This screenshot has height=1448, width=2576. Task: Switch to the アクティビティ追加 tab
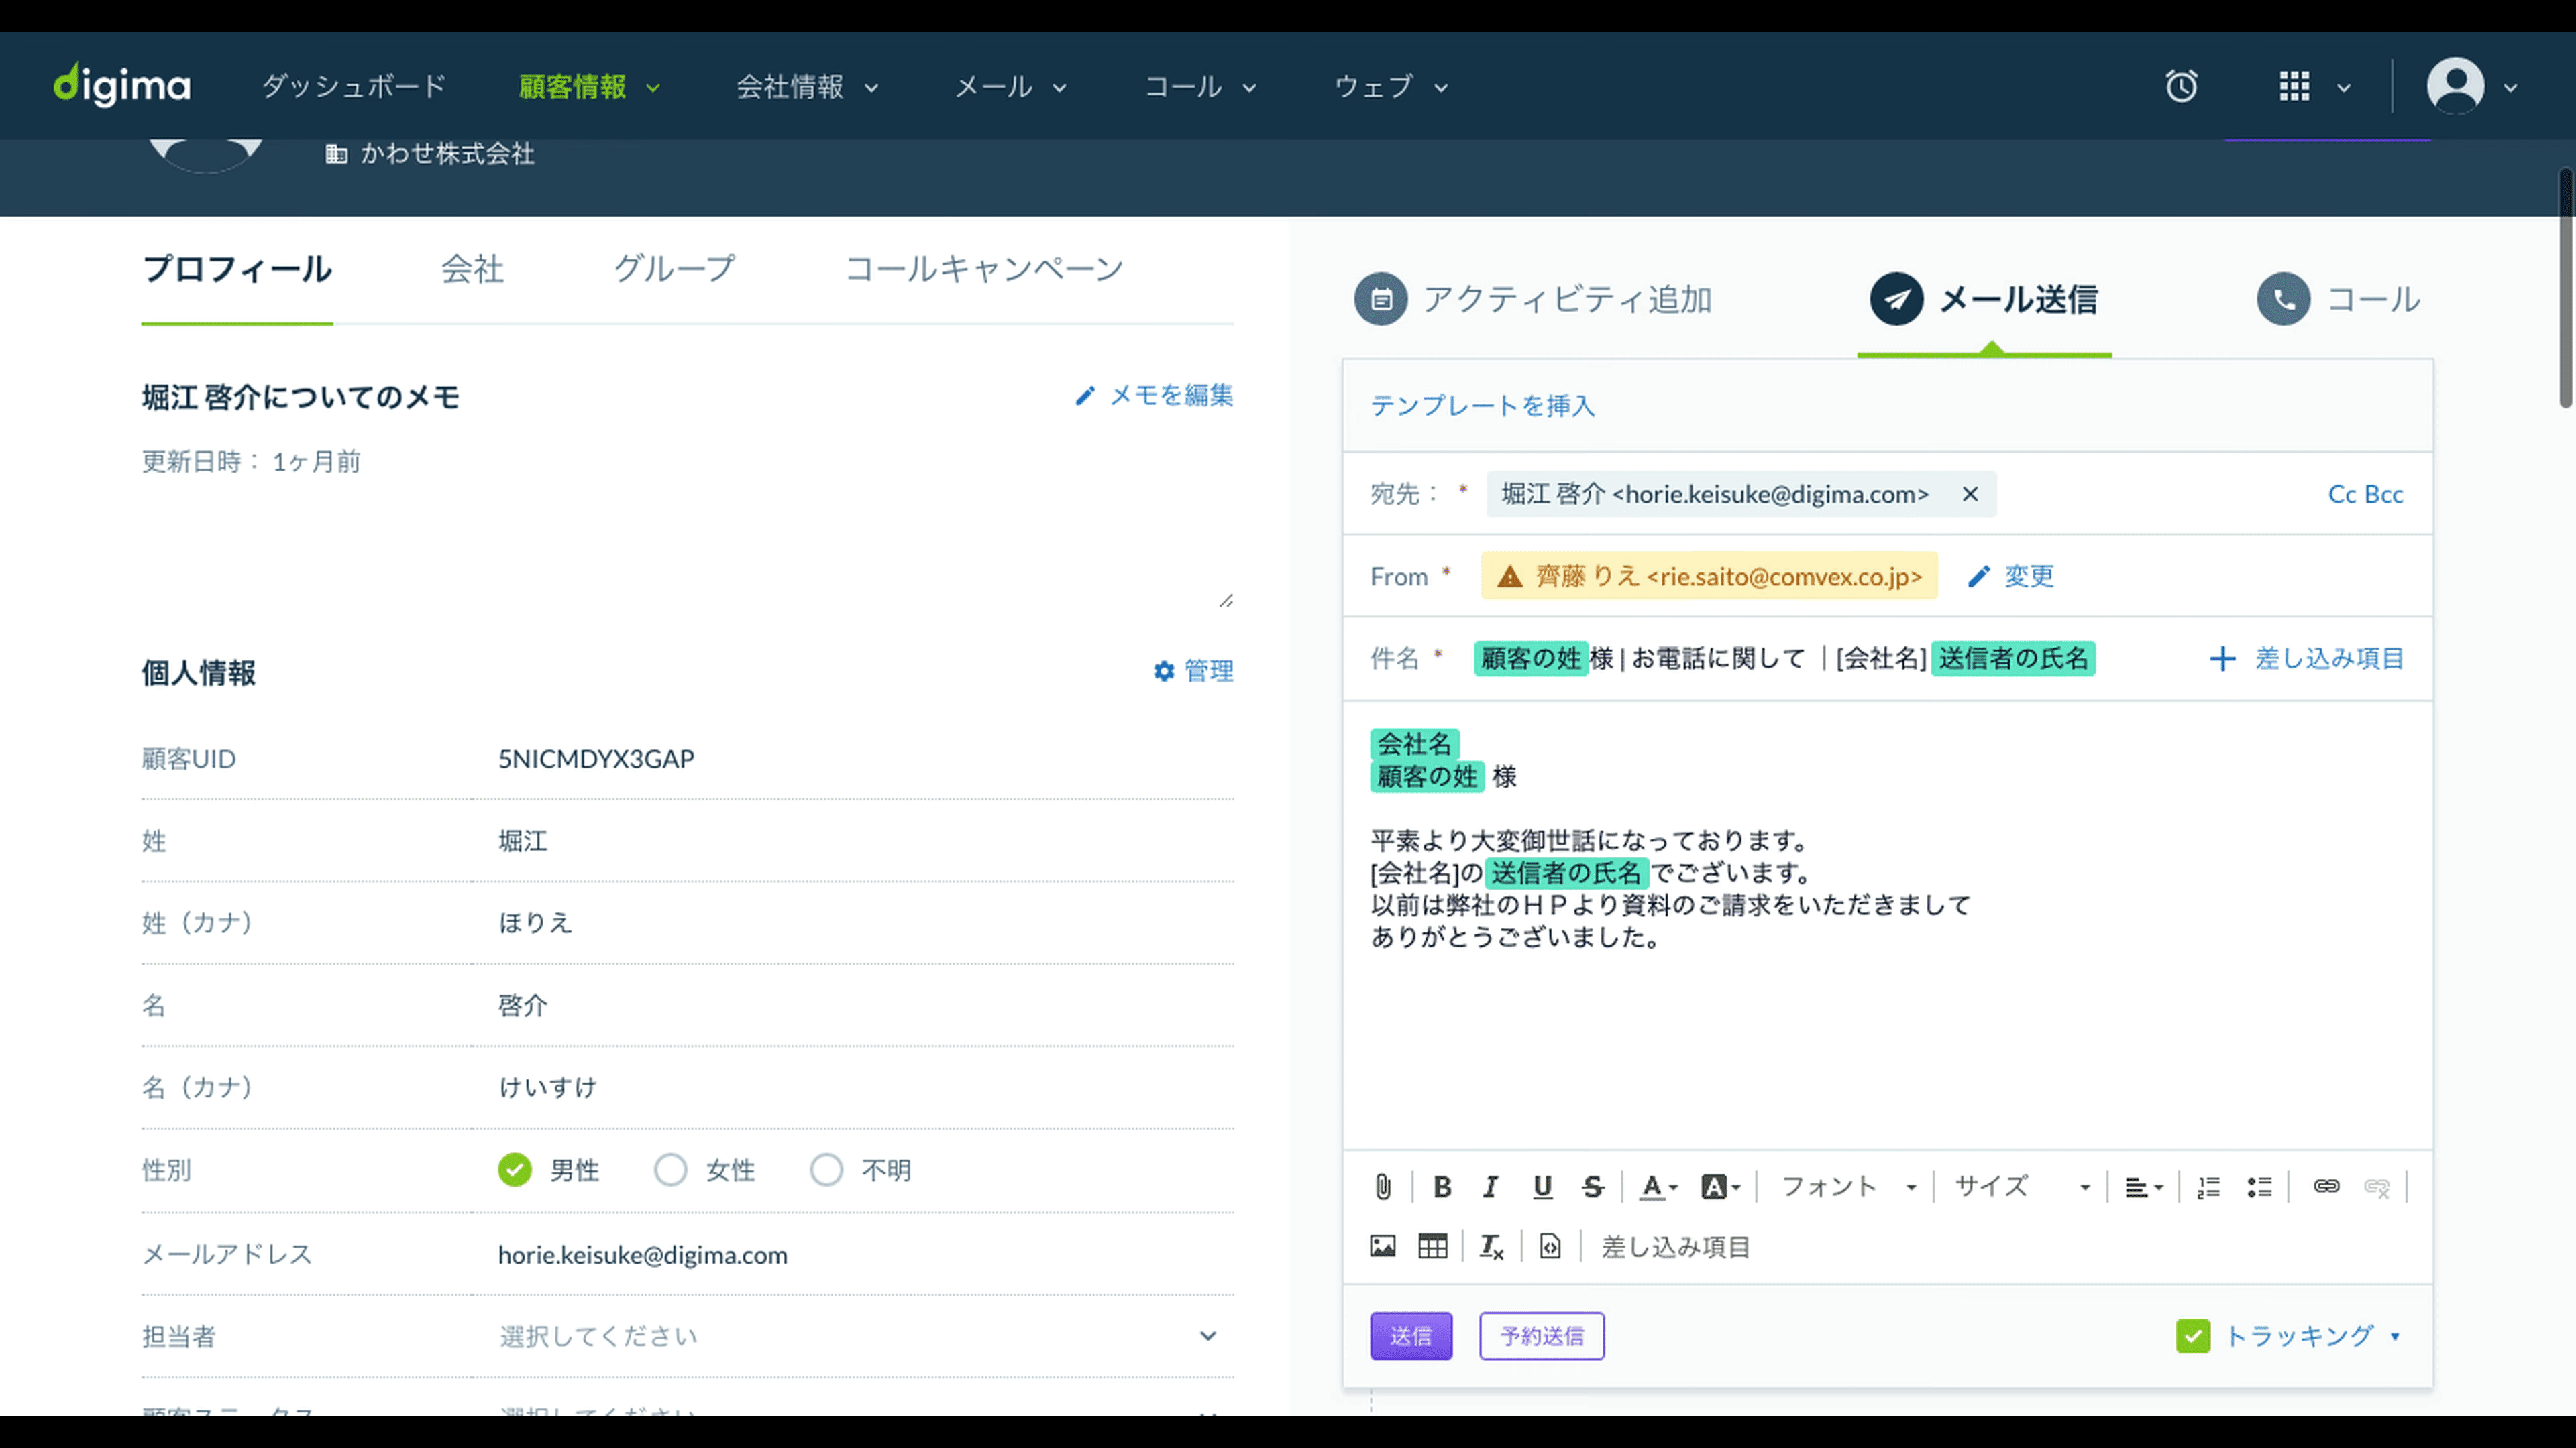pos(1533,299)
